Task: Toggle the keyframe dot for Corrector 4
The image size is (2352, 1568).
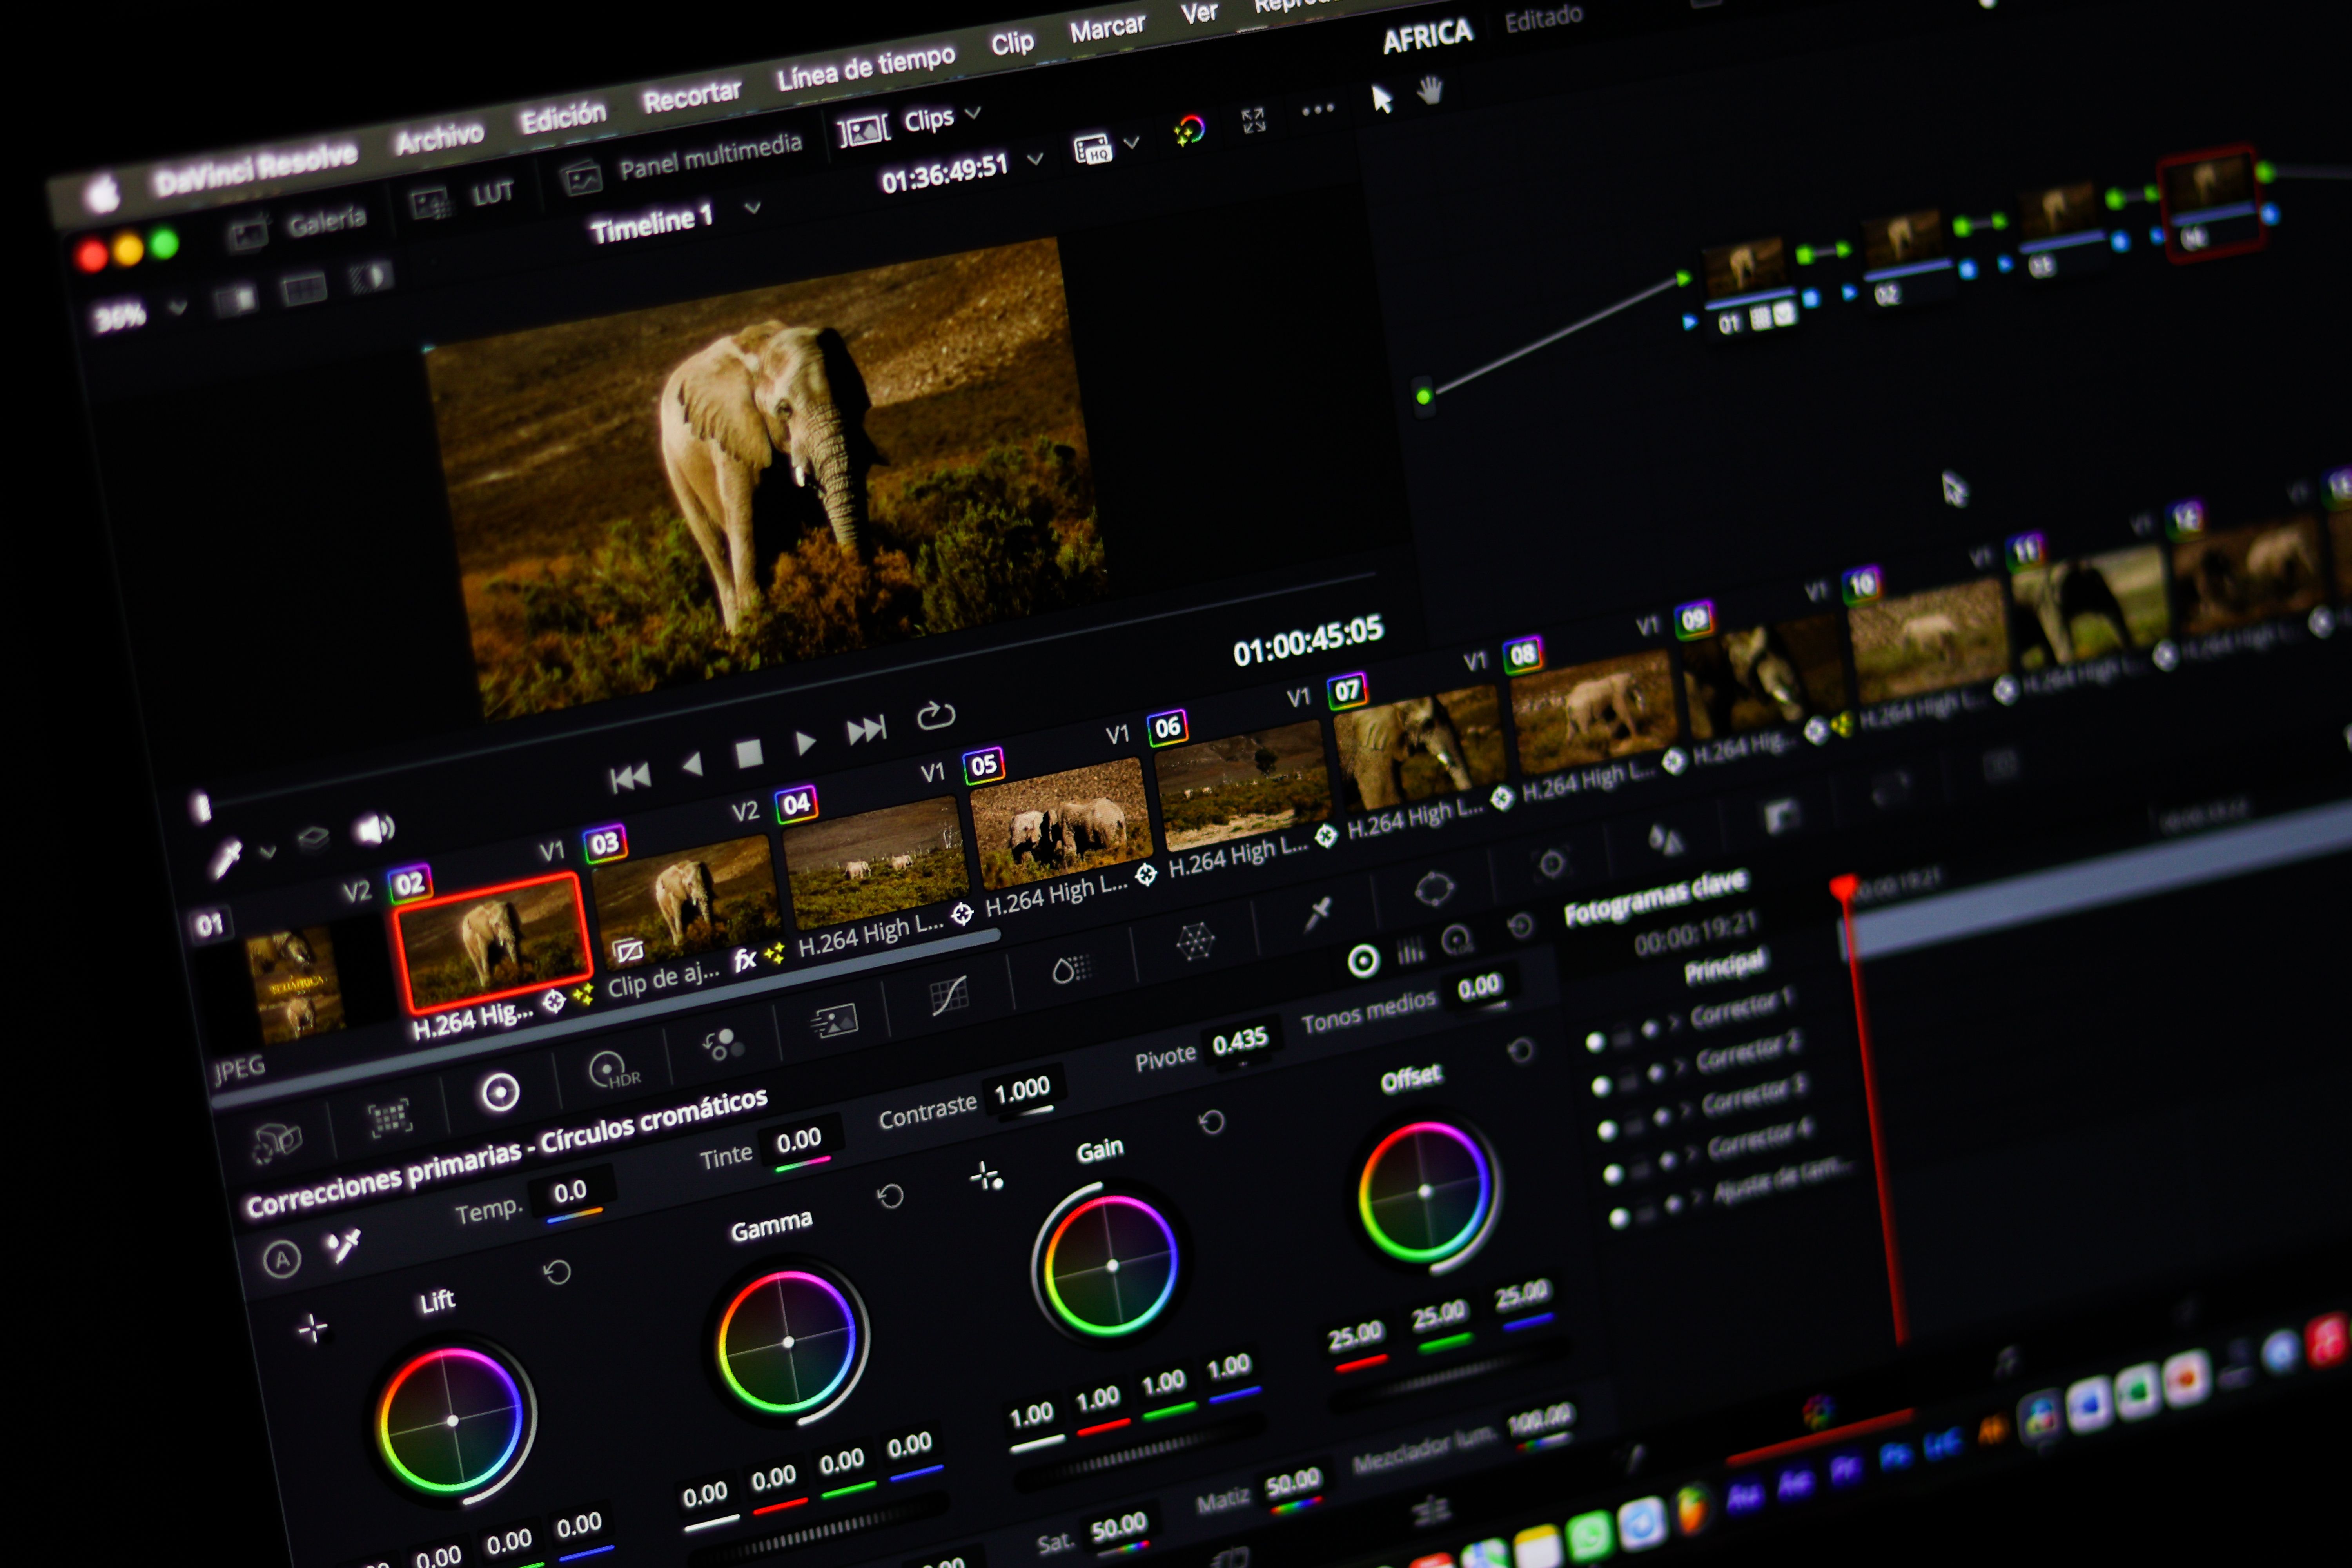Action: (1613, 1174)
